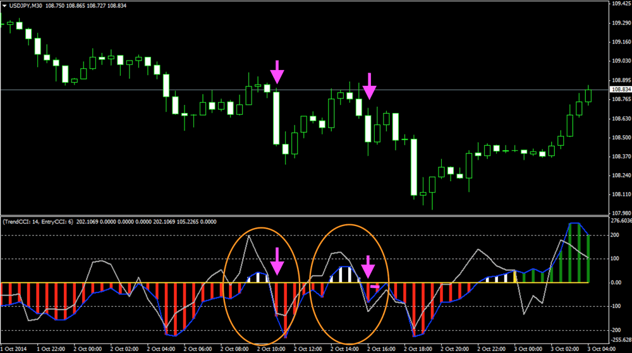Click the 2 Oct 18:00 time label
This screenshot has width=632, height=353.
[418, 349]
